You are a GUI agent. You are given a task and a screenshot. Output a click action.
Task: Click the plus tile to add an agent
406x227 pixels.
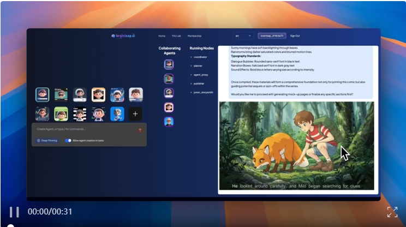coord(135,114)
